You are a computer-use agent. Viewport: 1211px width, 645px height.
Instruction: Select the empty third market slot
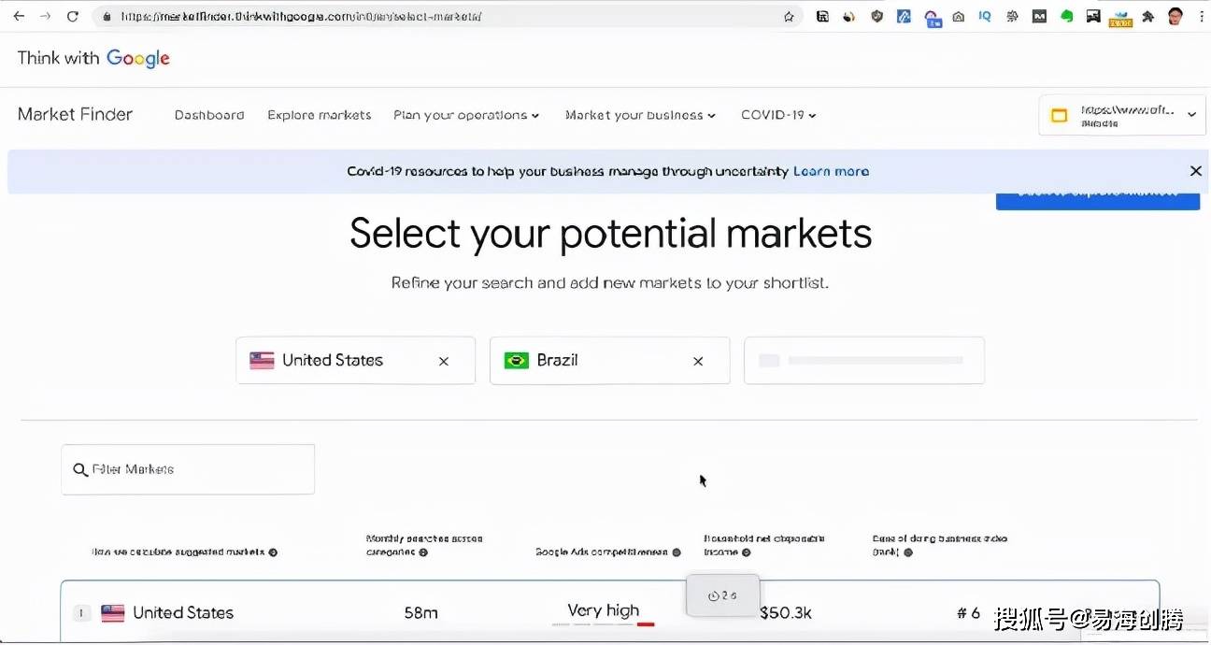coord(864,361)
